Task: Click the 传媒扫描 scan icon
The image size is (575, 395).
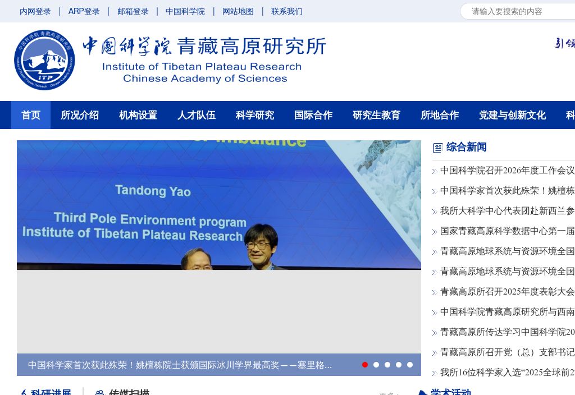Action: tap(100, 392)
